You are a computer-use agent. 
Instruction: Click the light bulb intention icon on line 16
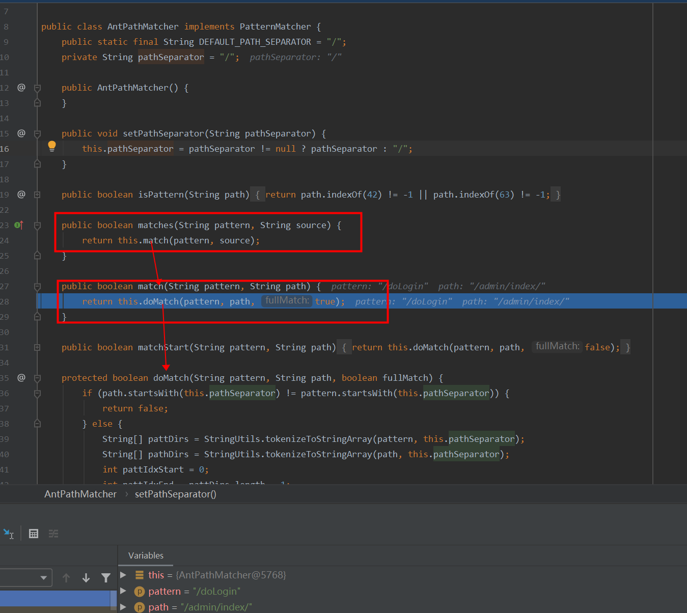click(52, 147)
